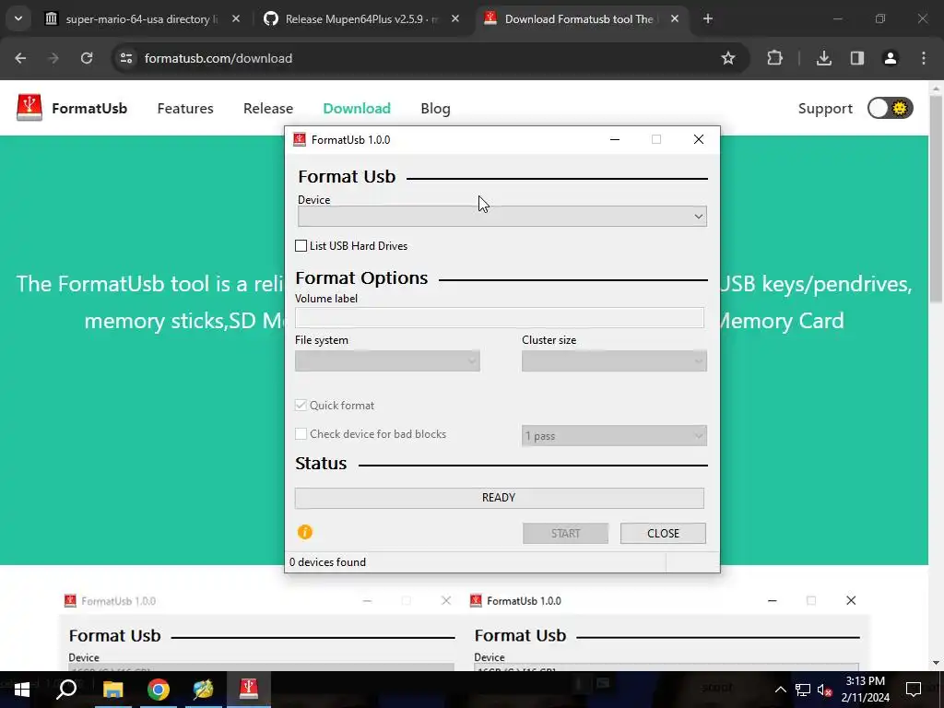Open a new browser tab
Screen dimensions: 944x708
click(x=707, y=18)
